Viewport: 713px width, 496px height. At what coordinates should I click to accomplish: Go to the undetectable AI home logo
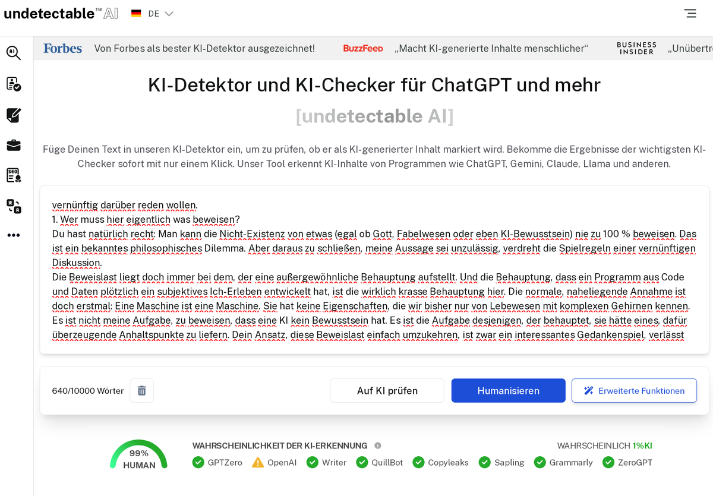(61, 13)
